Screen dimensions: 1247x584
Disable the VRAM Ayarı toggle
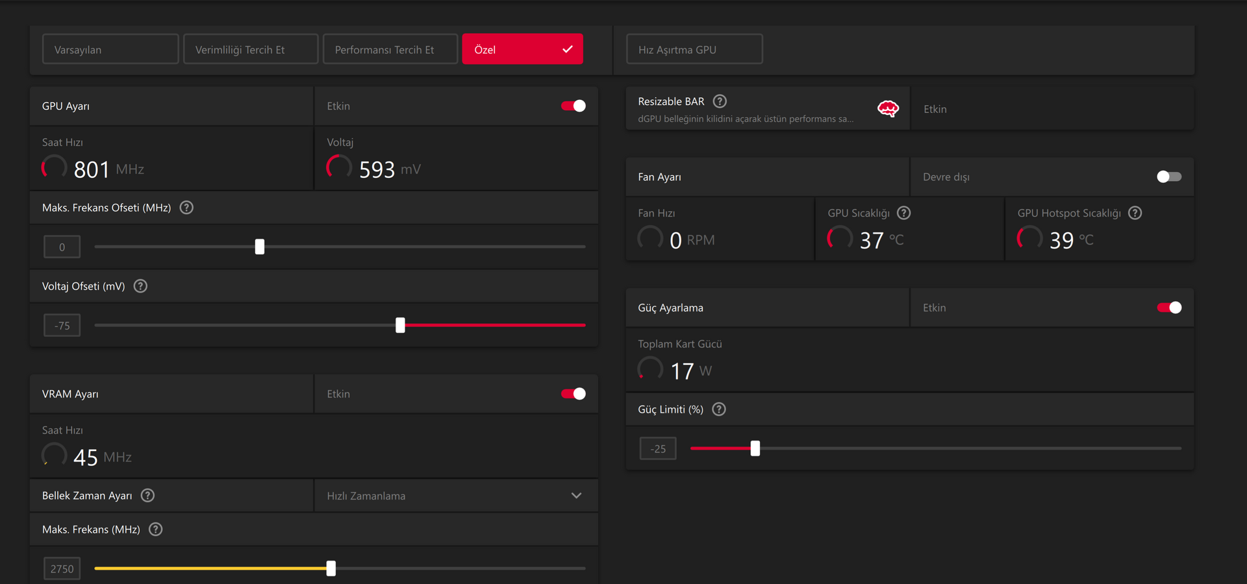click(x=573, y=394)
